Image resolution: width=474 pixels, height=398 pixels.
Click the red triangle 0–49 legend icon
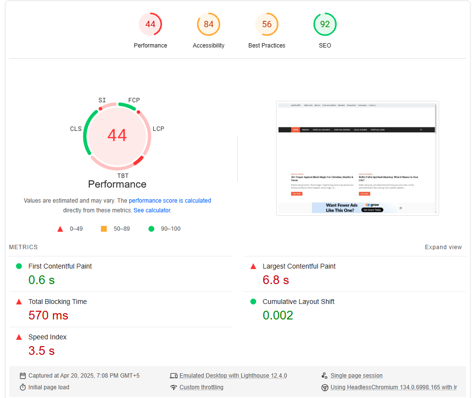[x=60, y=229]
